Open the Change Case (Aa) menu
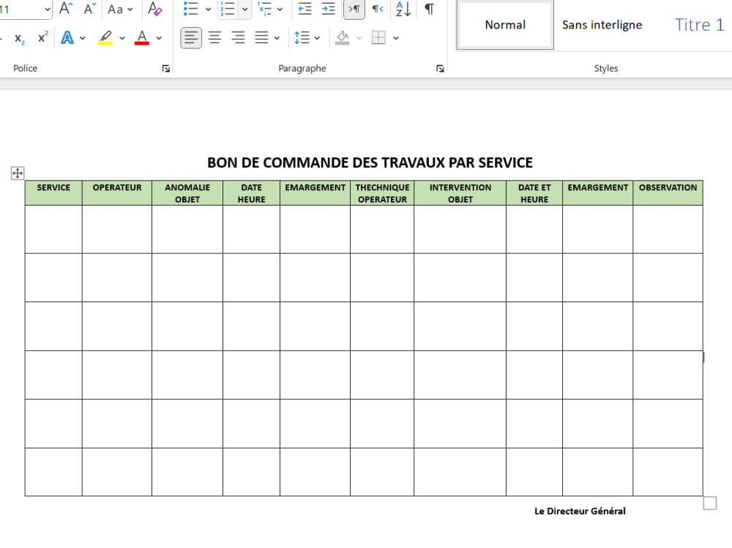Screen dimensions: 732x548 [120, 9]
